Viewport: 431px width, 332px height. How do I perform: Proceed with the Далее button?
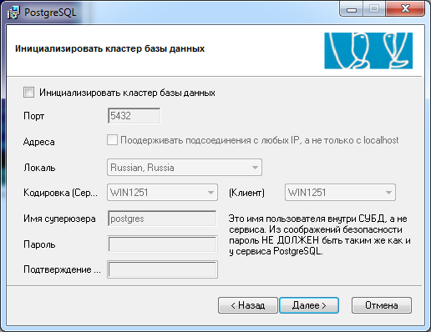coord(309,305)
